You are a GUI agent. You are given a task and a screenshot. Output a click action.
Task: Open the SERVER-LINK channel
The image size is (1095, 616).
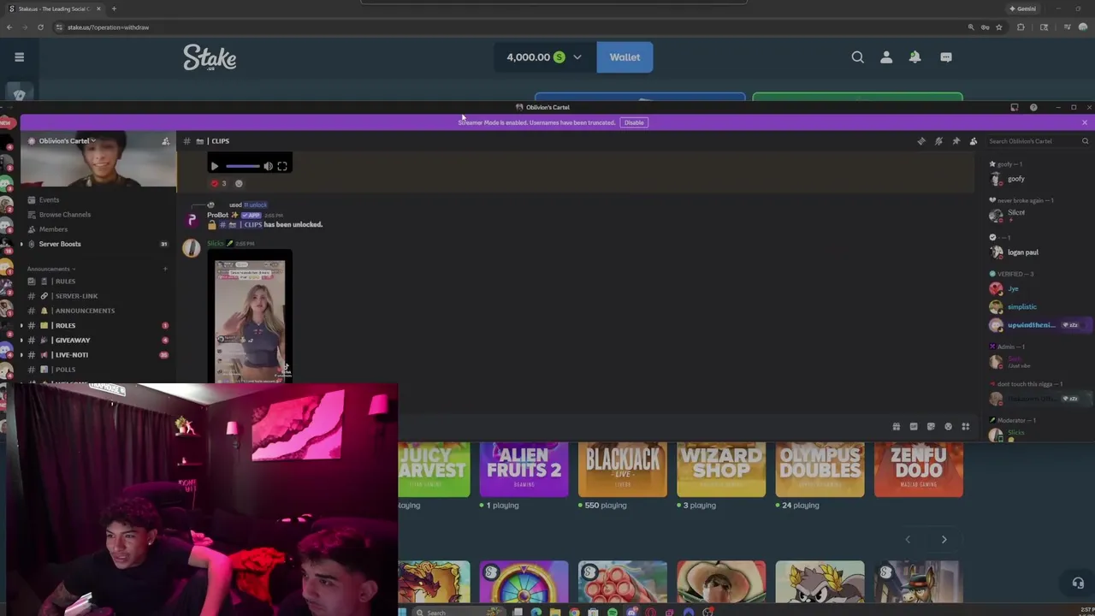tap(76, 296)
